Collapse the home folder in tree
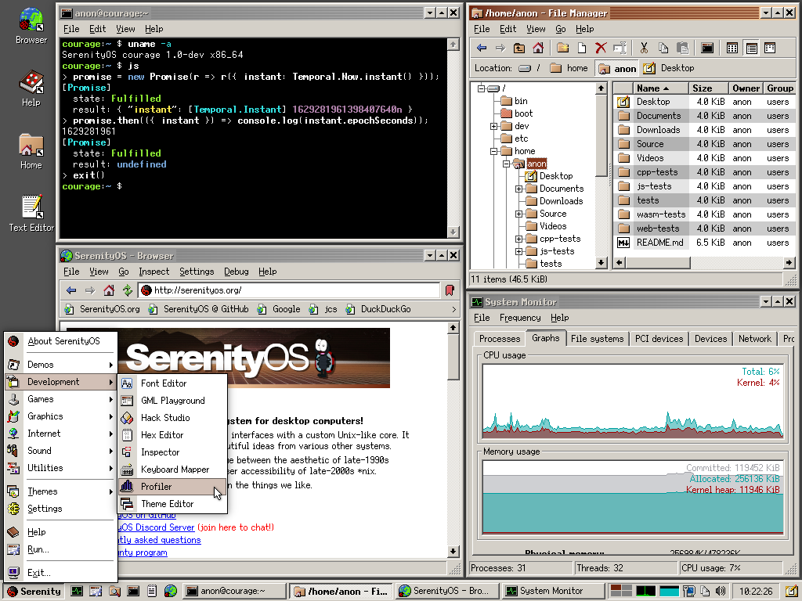The width and height of the screenshot is (802, 601). point(493,151)
